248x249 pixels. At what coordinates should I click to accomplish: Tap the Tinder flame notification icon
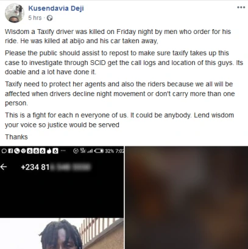(x=49, y=151)
